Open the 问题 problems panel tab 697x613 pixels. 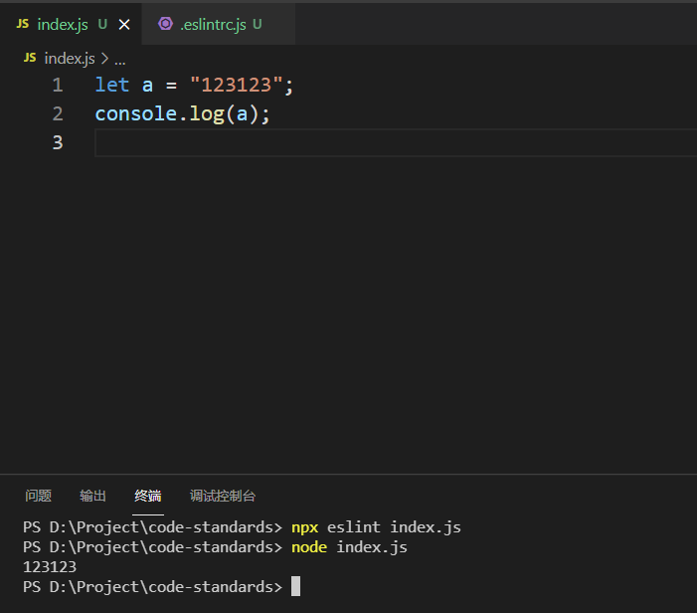tap(38, 496)
